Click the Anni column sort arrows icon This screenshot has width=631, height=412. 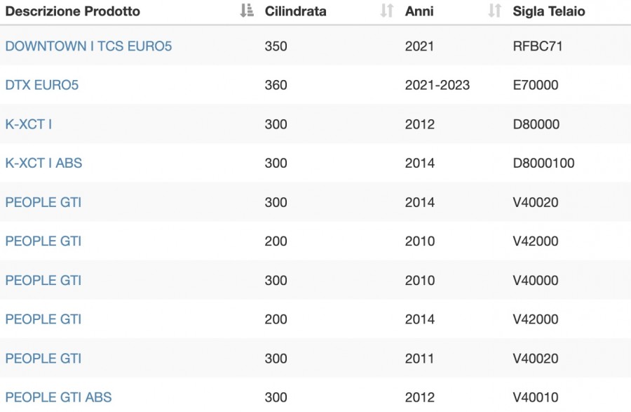click(494, 11)
